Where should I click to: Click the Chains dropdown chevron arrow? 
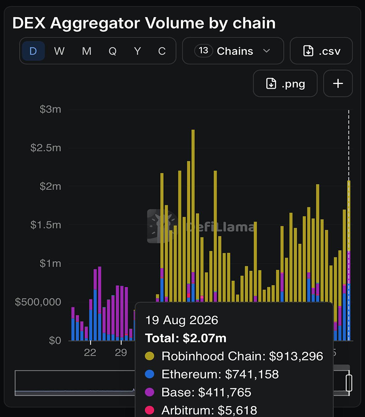coord(266,51)
